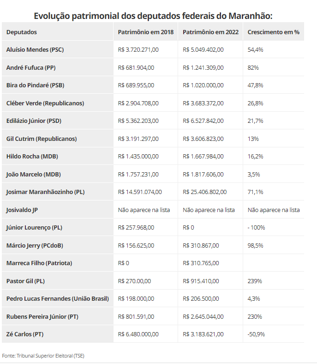Select the Crescimento em % header
317x364 pixels.
[274, 32]
